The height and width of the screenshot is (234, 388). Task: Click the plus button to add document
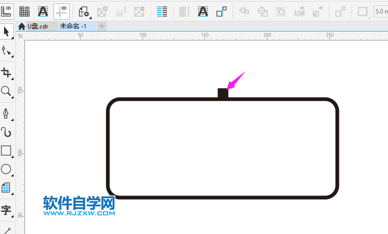click(x=102, y=26)
